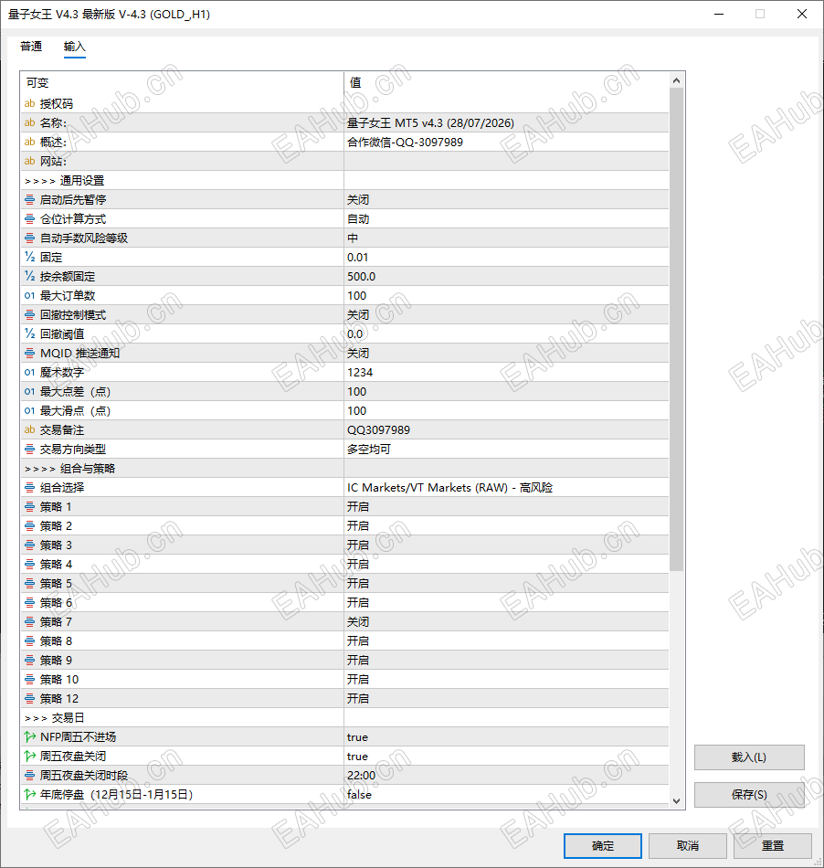824x868 pixels.
Task: Toggle the 年底停盘 false value
Action: [x=506, y=794]
